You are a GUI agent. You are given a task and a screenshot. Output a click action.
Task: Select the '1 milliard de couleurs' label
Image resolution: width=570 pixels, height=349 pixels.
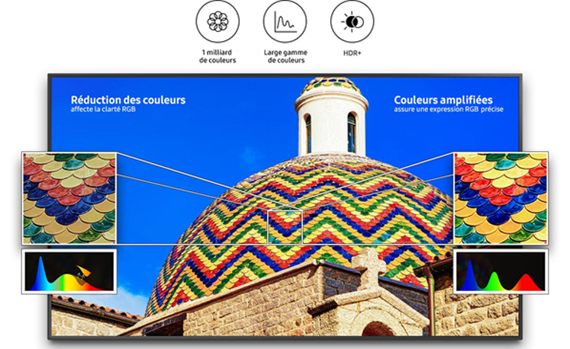217,56
